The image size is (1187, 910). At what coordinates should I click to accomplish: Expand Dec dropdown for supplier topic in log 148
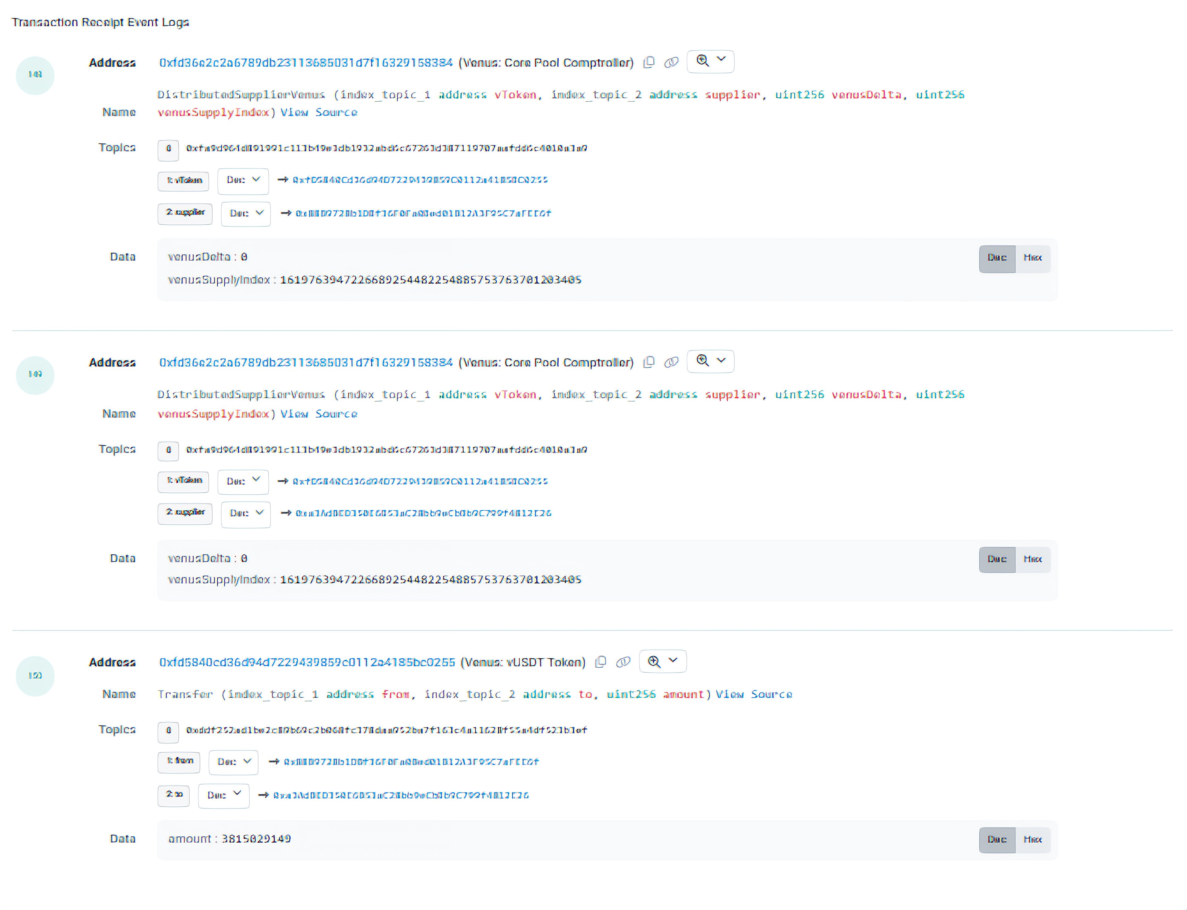(246, 214)
